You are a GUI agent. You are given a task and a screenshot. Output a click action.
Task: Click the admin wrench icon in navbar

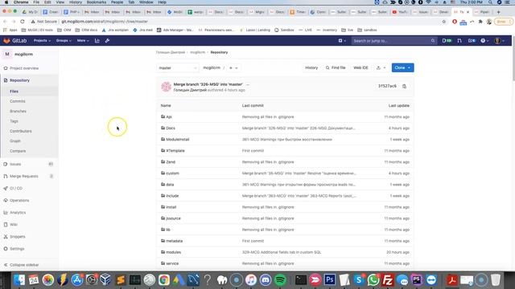[107, 41]
